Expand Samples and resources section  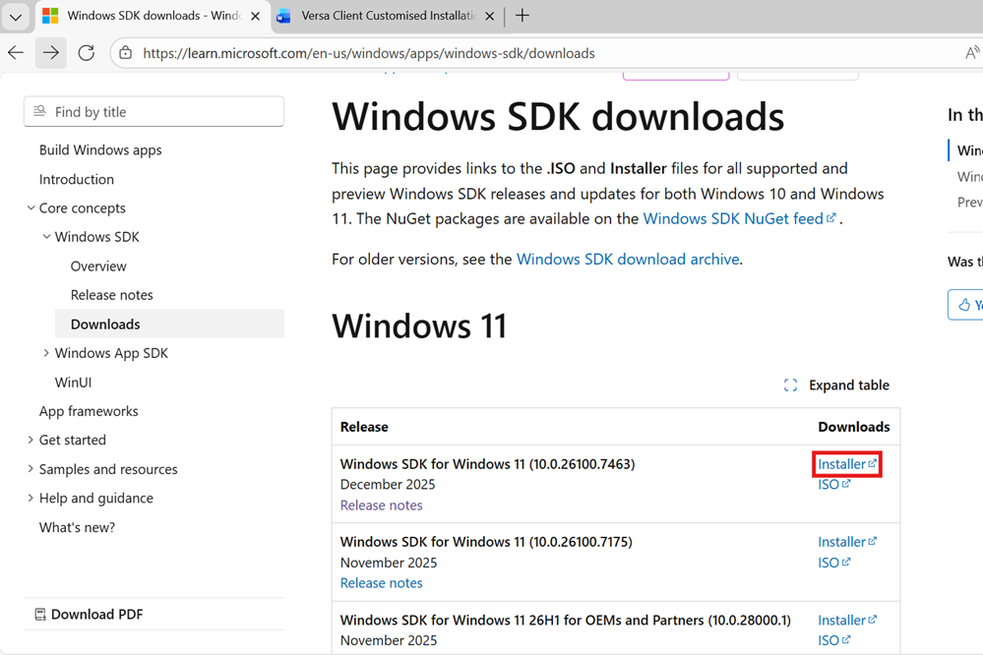coord(31,469)
